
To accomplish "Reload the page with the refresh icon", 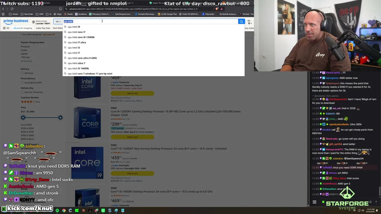I will 12,9.
